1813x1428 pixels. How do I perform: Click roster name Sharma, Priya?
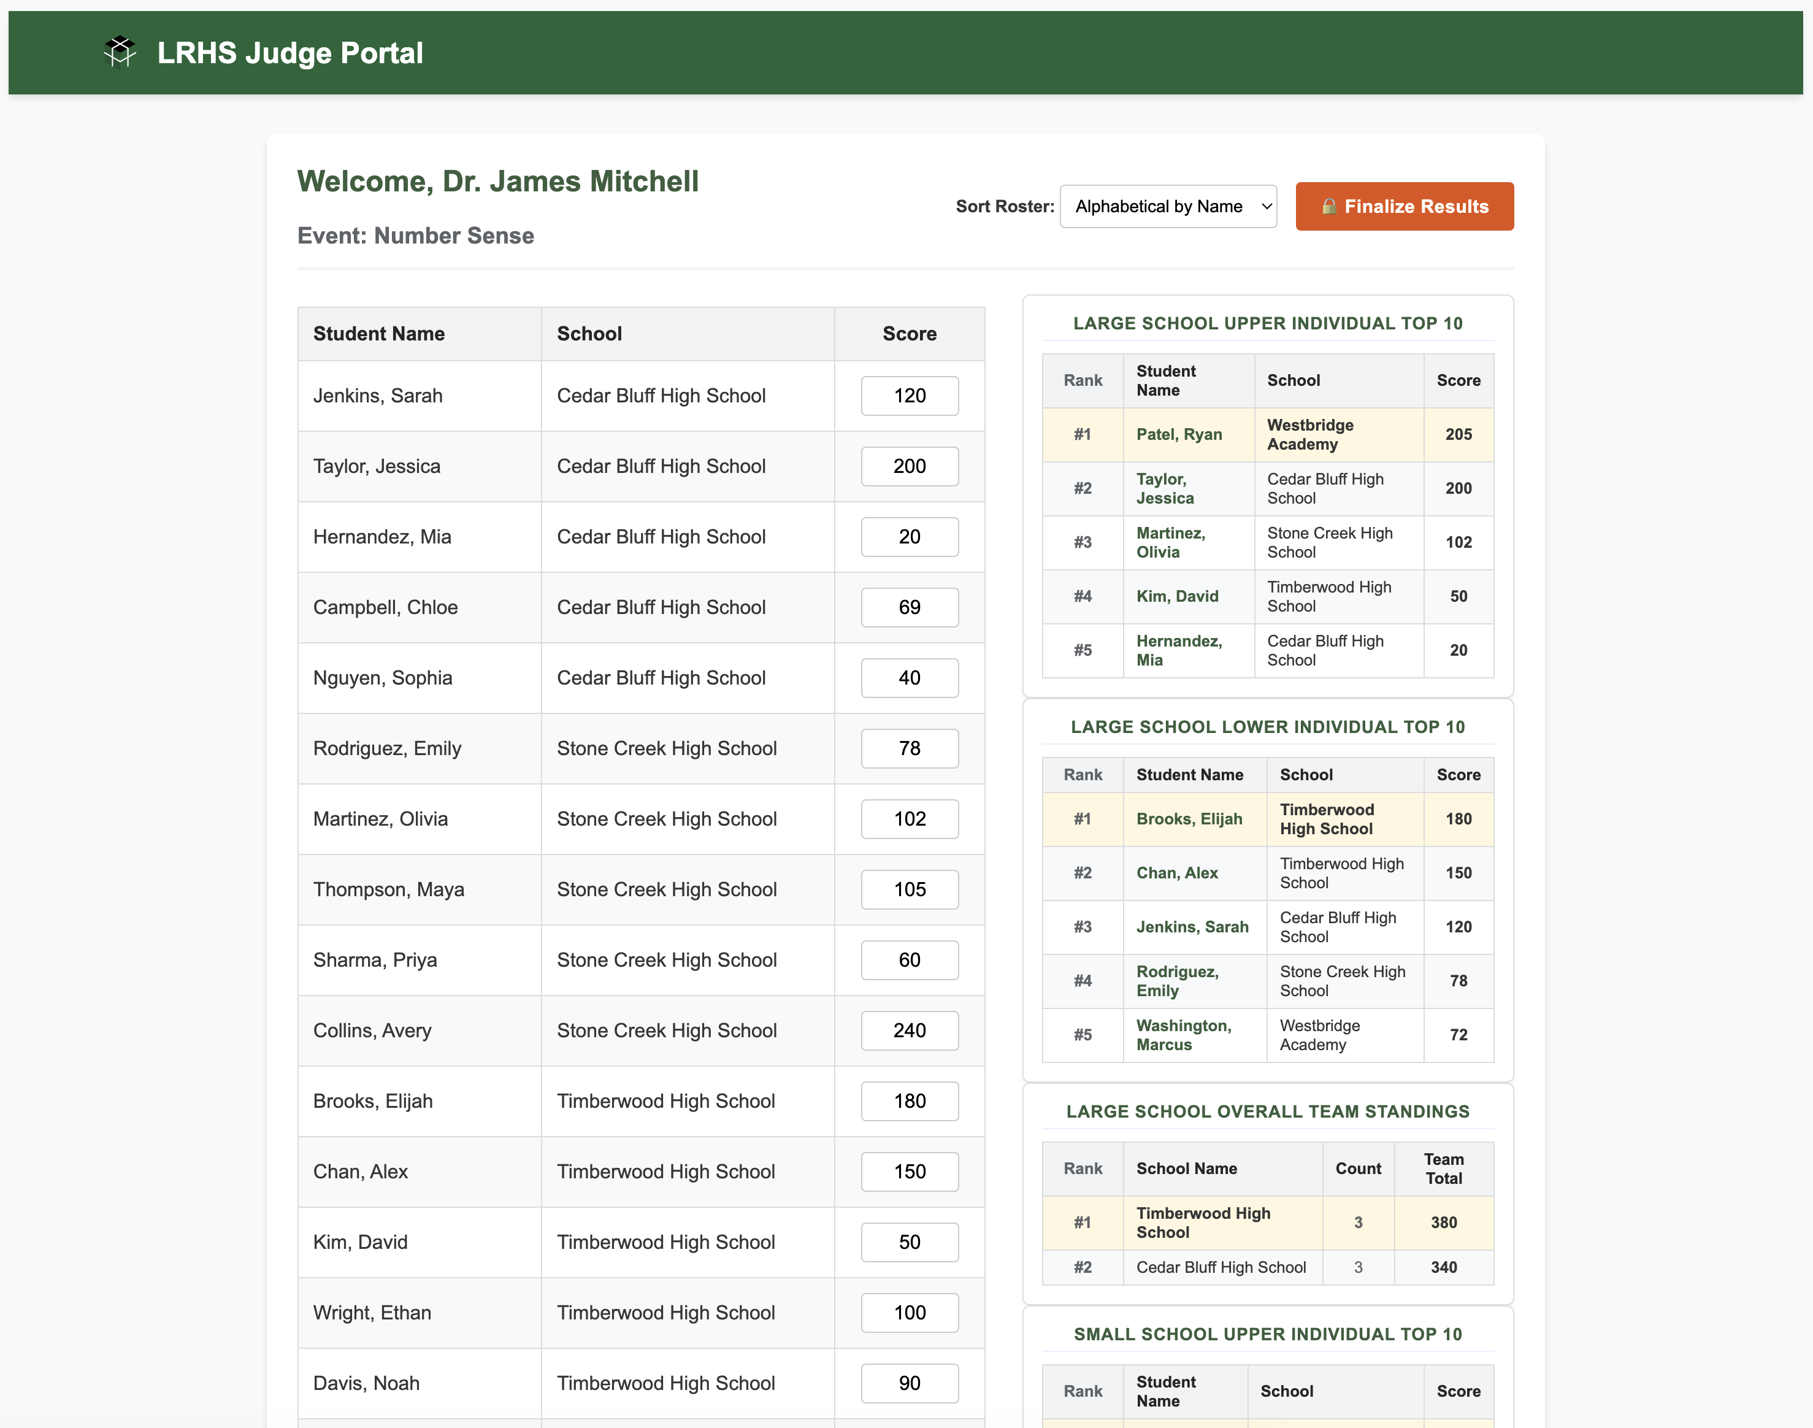375,960
